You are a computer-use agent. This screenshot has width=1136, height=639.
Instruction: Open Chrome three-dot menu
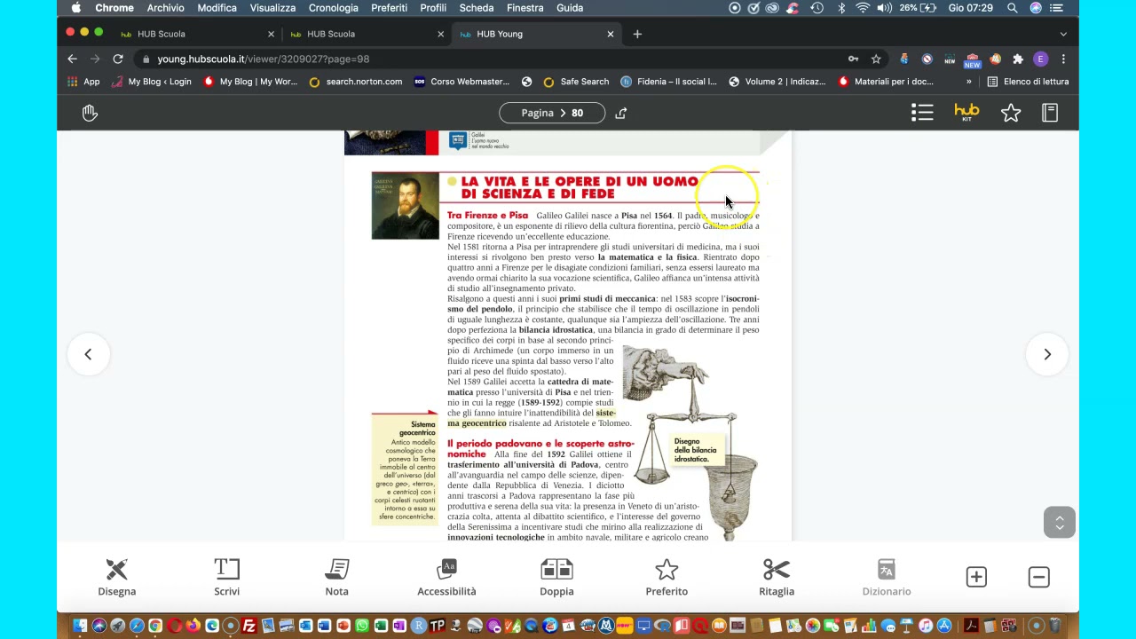tap(1063, 59)
